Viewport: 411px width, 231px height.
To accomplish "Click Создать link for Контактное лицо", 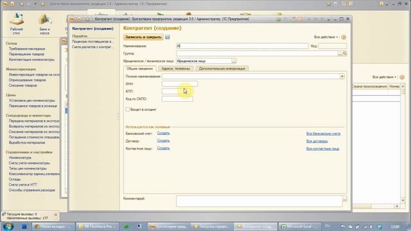I will (163, 148).
